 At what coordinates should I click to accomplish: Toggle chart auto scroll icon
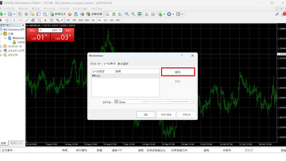coord(147,14)
